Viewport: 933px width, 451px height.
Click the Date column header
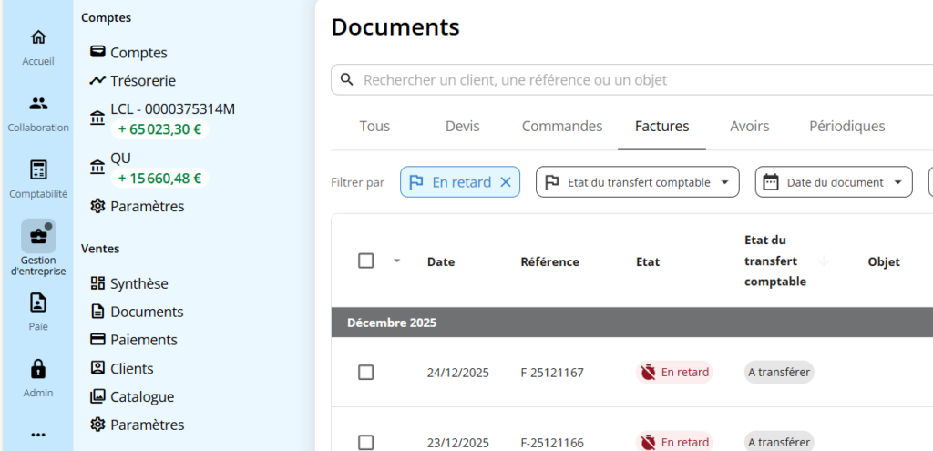point(441,261)
